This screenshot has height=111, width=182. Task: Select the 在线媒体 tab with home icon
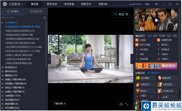click(x=13, y=11)
